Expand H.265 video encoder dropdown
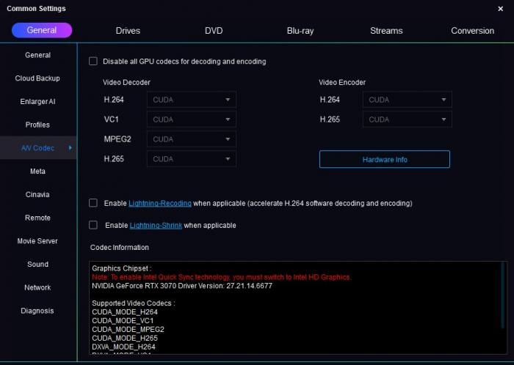 point(408,119)
